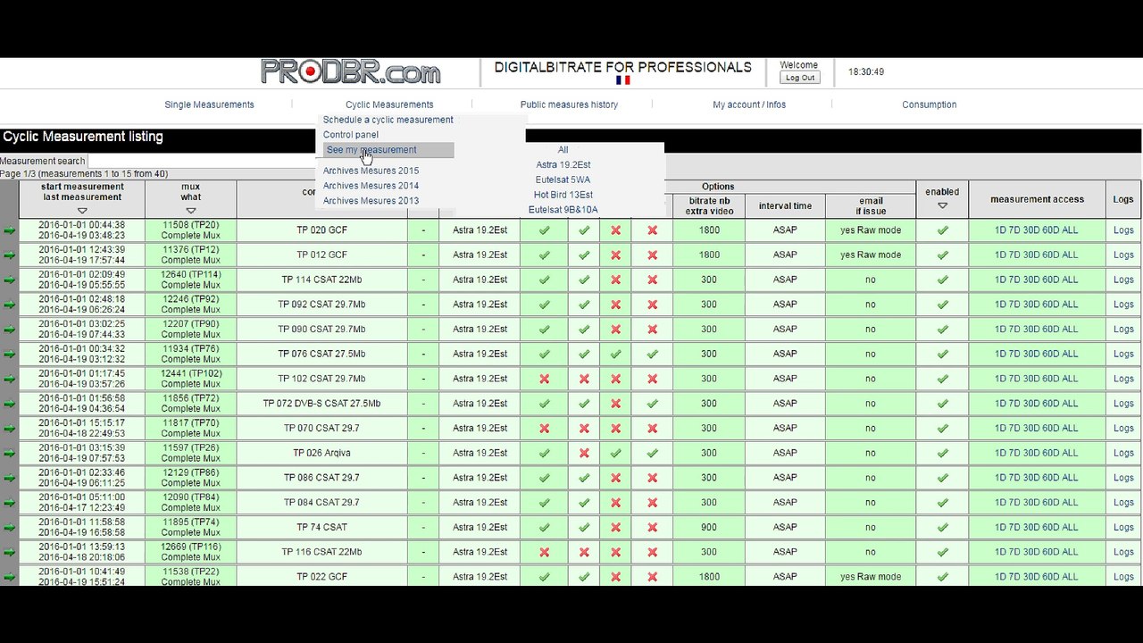Viewport: 1143px width, 643px height.
Task: Open Logs for TP 74 CSAT row
Action: point(1123,528)
